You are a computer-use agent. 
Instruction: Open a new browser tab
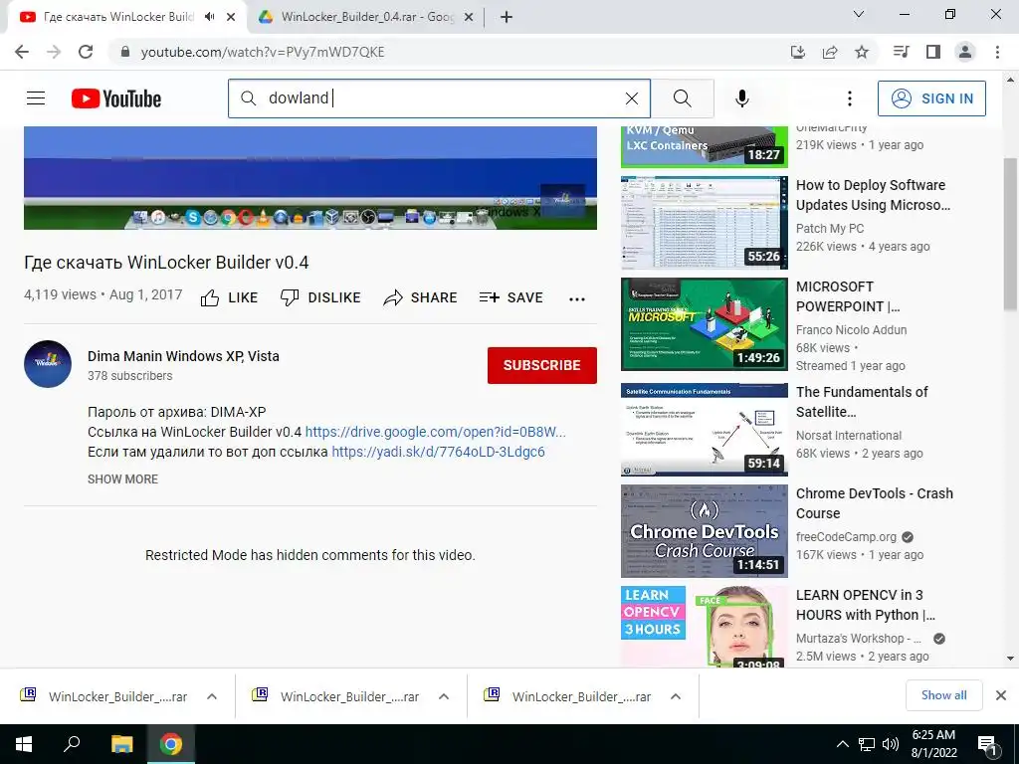coord(507,17)
